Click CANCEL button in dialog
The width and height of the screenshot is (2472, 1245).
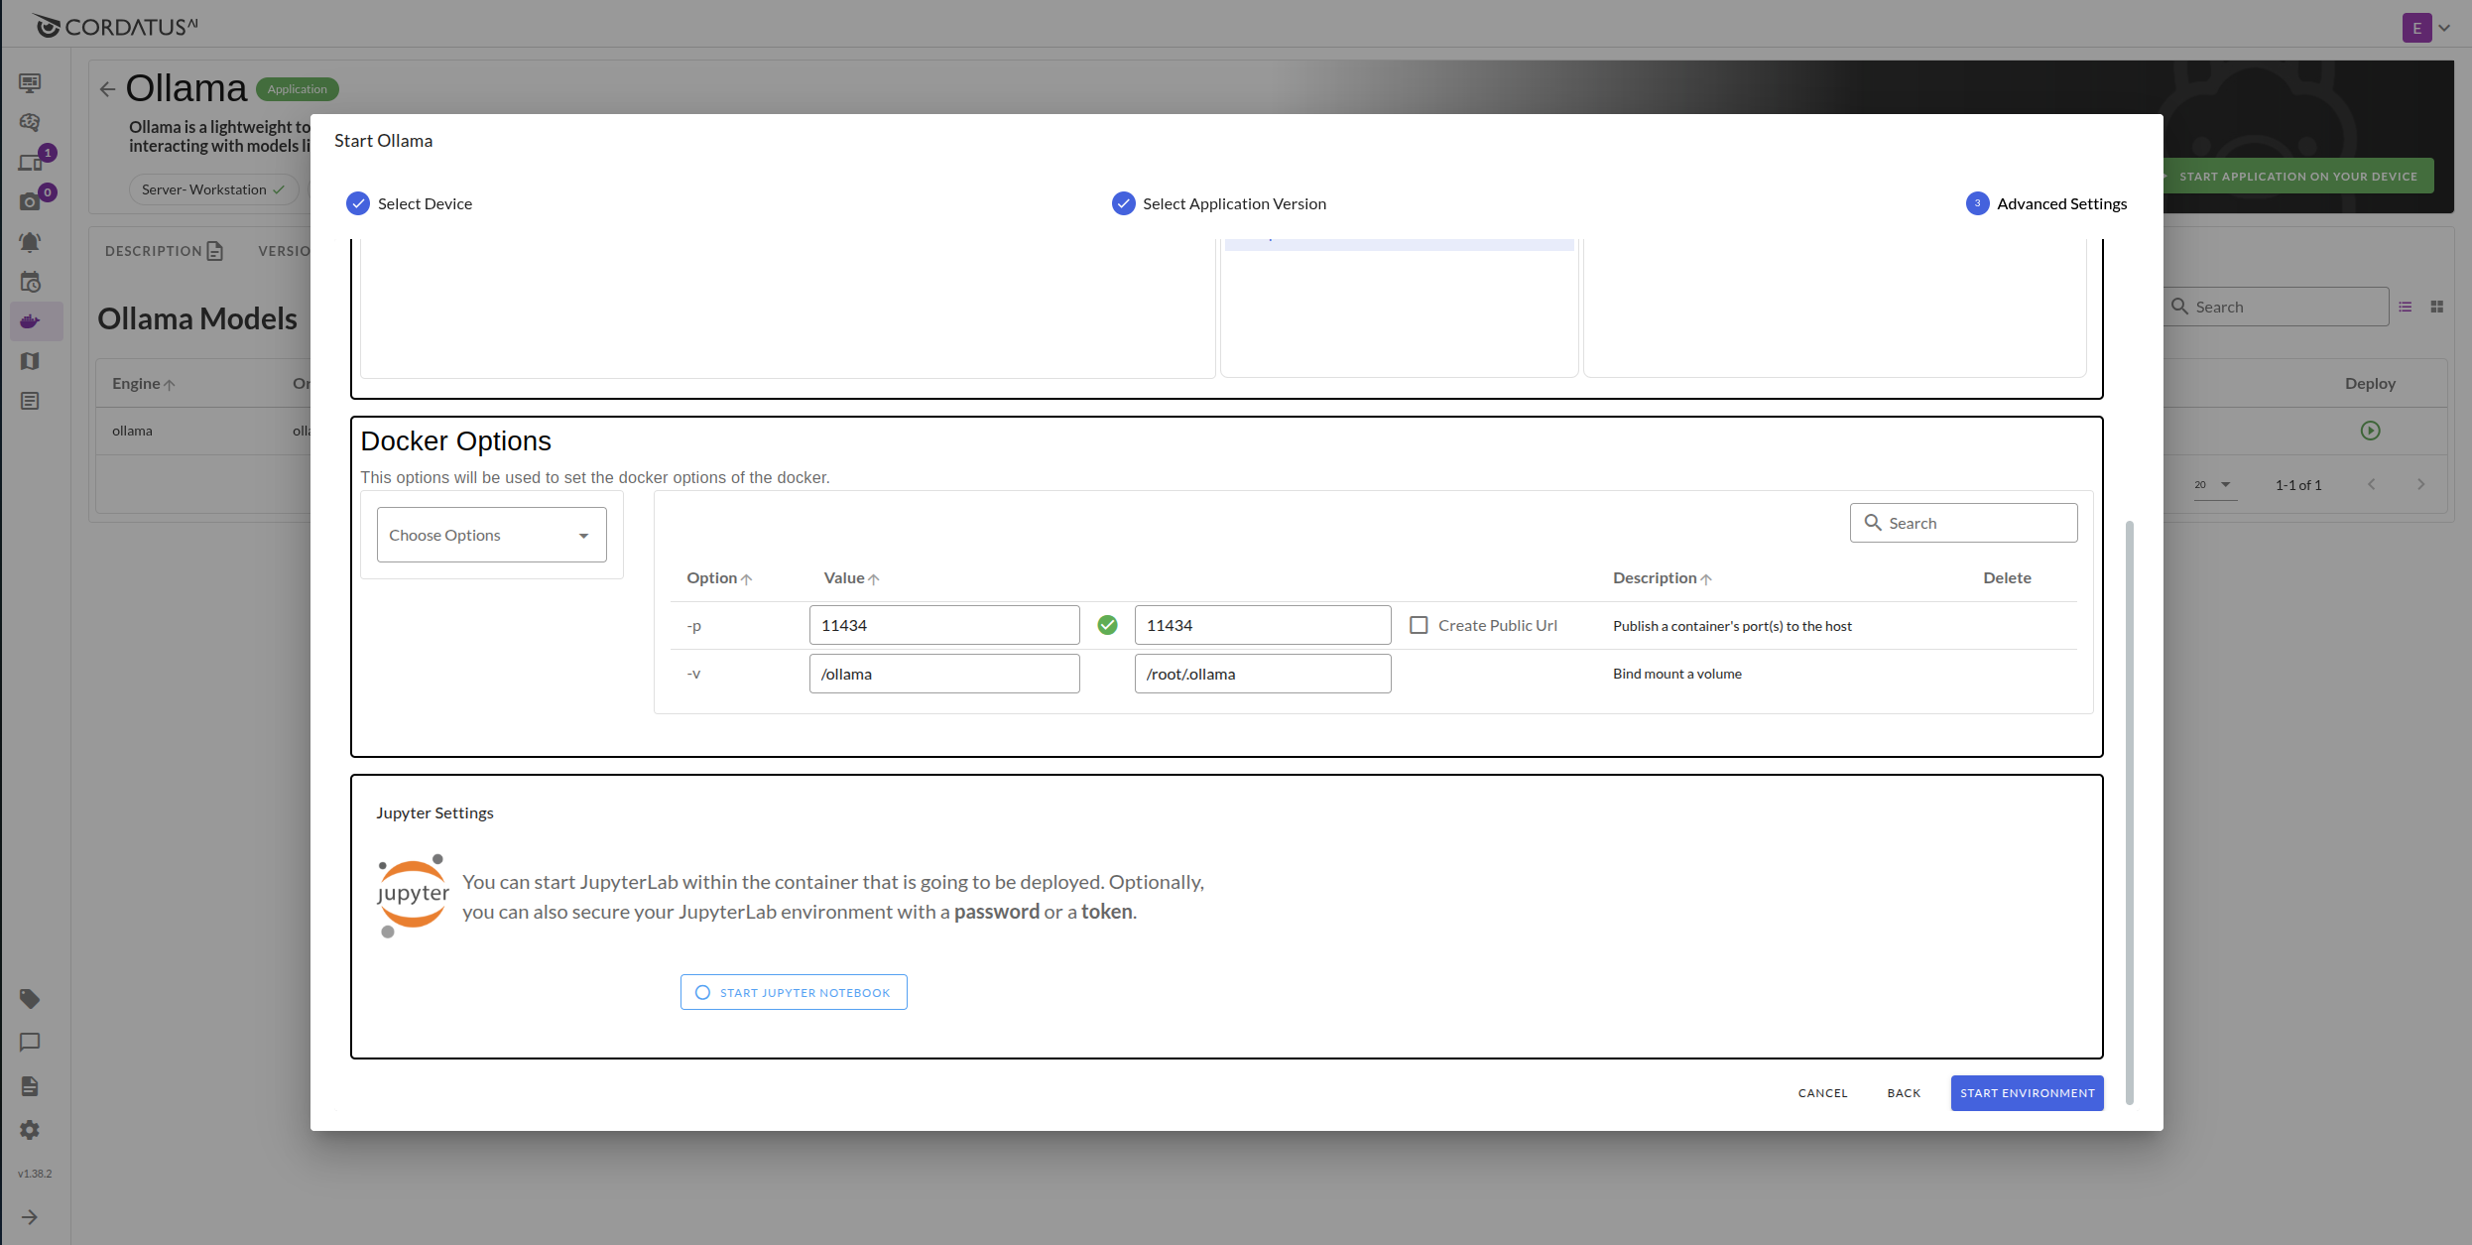[x=1822, y=1093]
